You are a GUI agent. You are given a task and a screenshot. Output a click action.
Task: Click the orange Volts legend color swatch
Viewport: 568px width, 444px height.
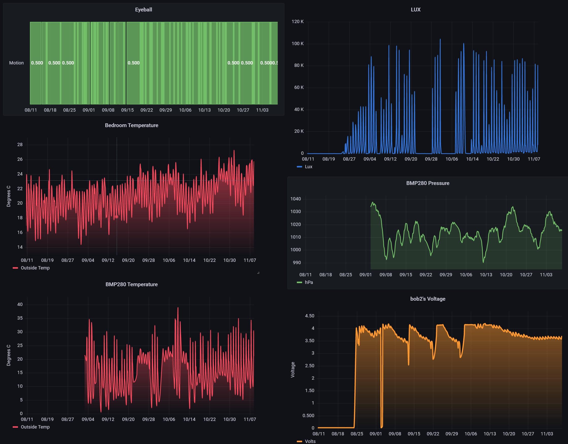pos(299,441)
